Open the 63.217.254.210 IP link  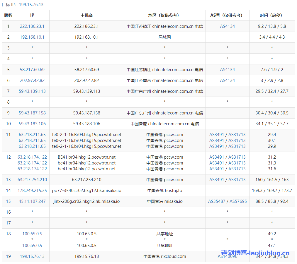click(x=32, y=180)
